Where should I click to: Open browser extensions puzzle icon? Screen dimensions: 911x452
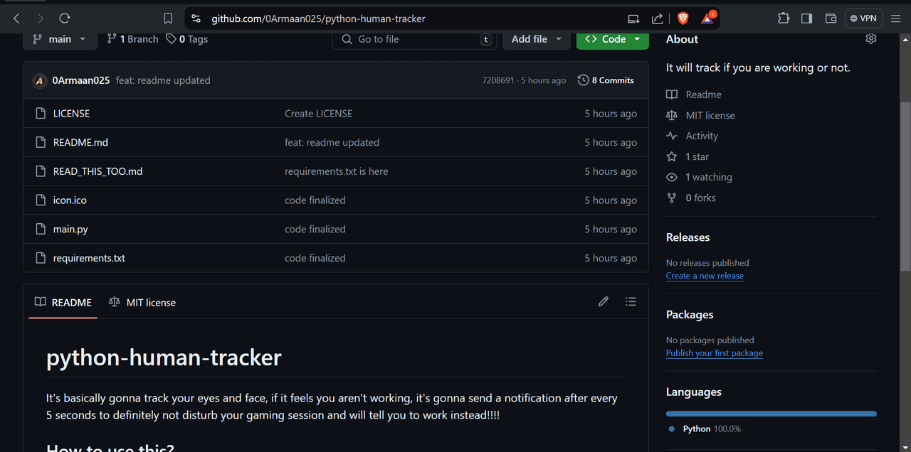click(784, 18)
